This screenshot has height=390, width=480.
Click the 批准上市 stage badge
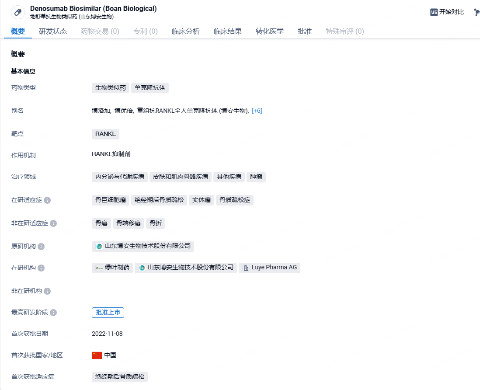tap(108, 313)
